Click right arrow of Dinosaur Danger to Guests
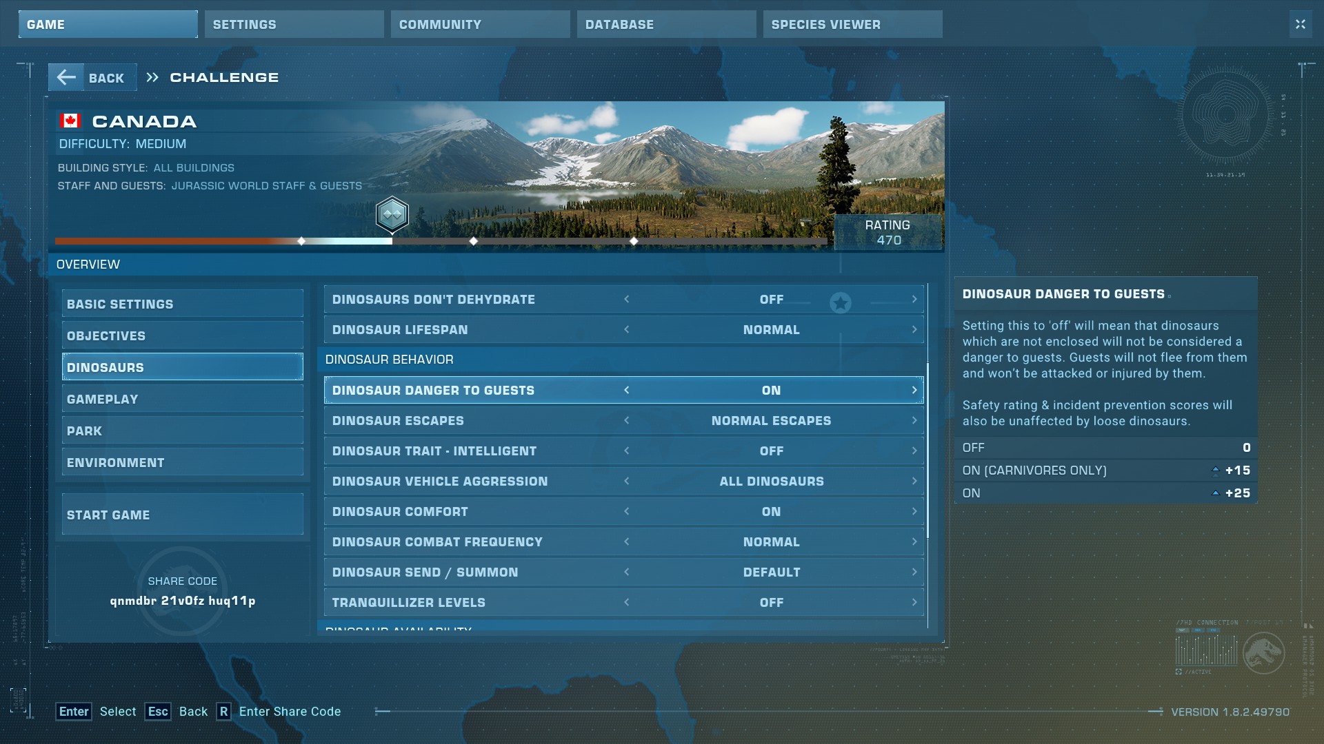Viewport: 1324px width, 744px height. pos(914,390)
